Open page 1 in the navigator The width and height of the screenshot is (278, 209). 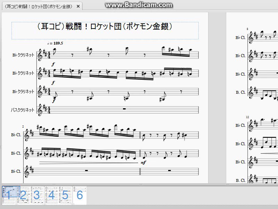pos(8,195)
